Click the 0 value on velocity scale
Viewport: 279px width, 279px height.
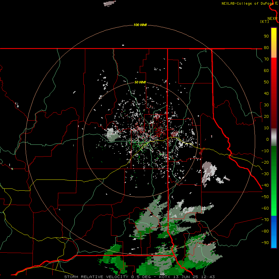coord(268,139)
